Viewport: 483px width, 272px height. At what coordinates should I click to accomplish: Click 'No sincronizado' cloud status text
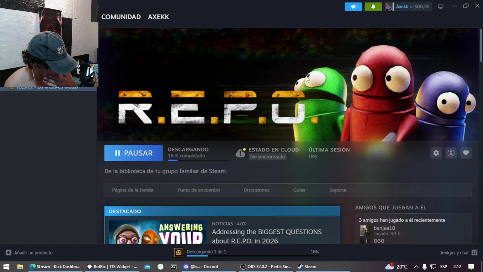click(268, 157)
